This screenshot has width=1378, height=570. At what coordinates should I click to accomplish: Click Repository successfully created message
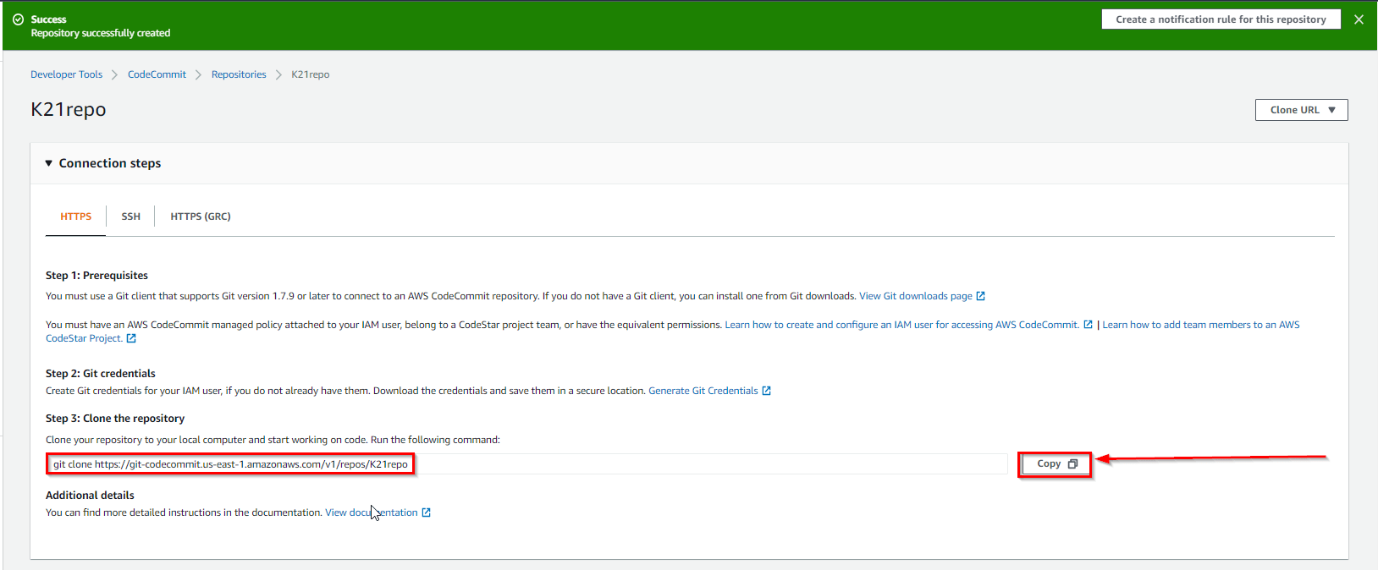(101, 33)
